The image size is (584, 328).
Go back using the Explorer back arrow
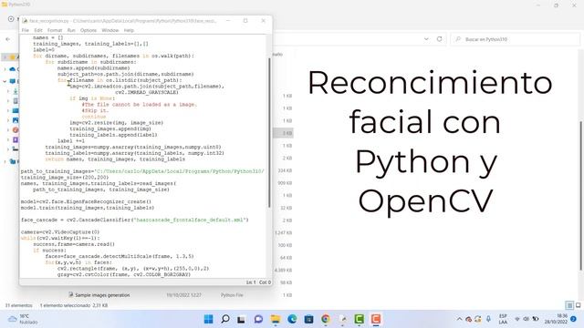coord(8,39)
